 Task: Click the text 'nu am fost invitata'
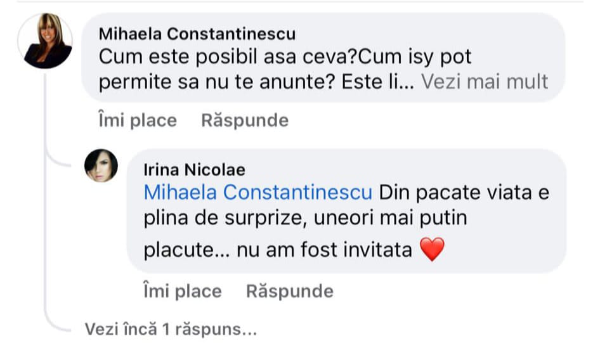(324, 250)
